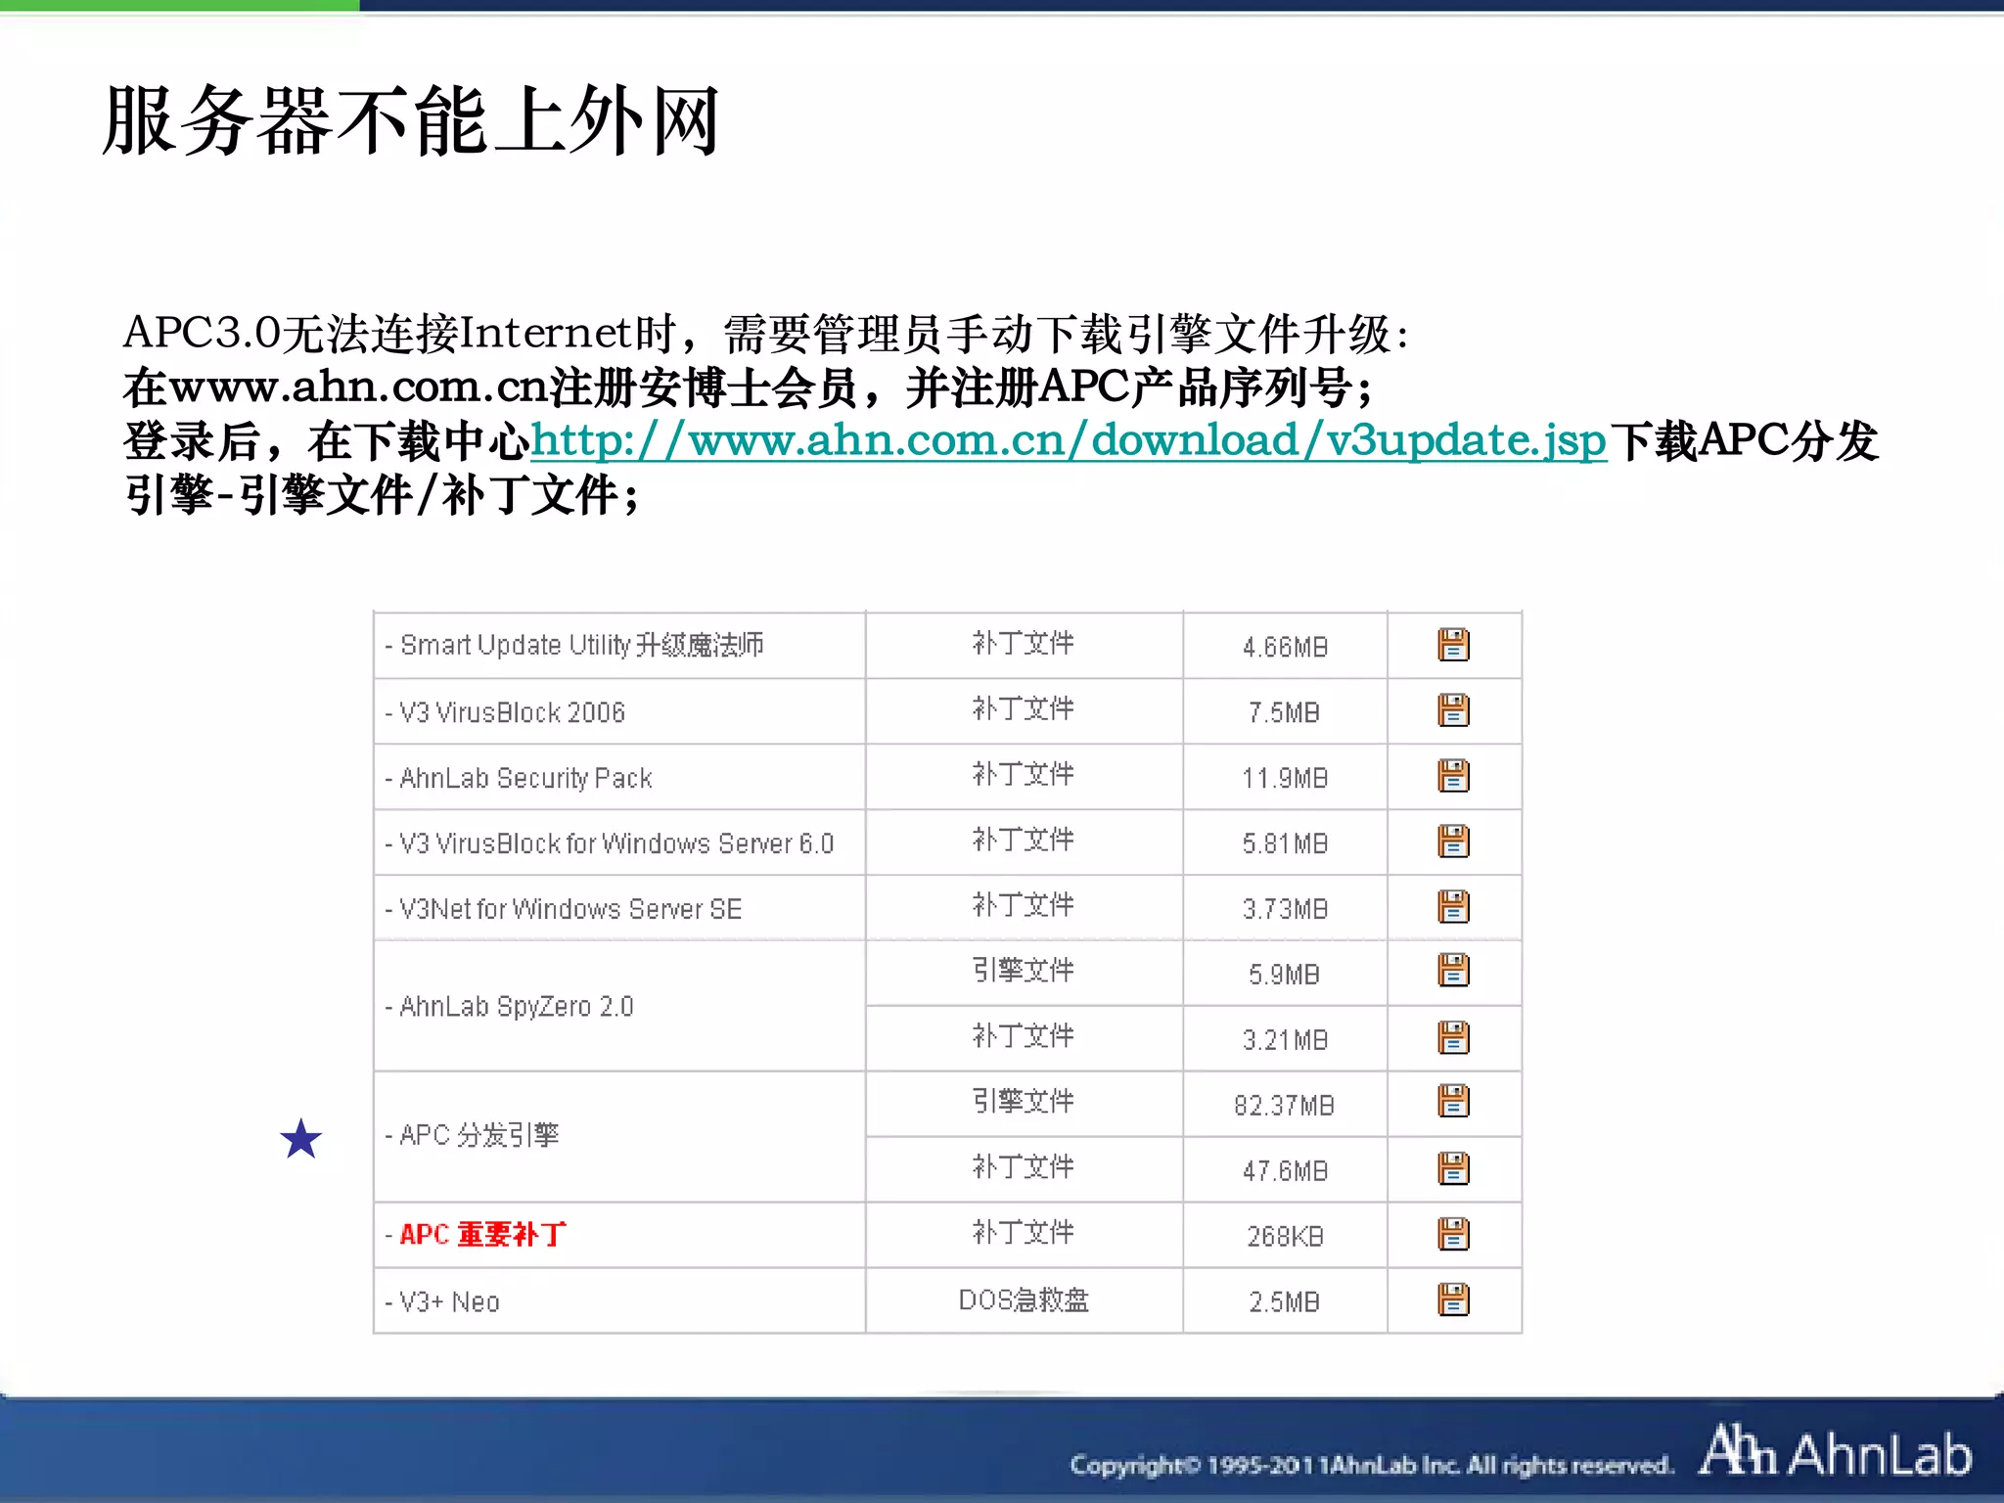Click the save icon for V3 VirusBlock 2006

1453,710
